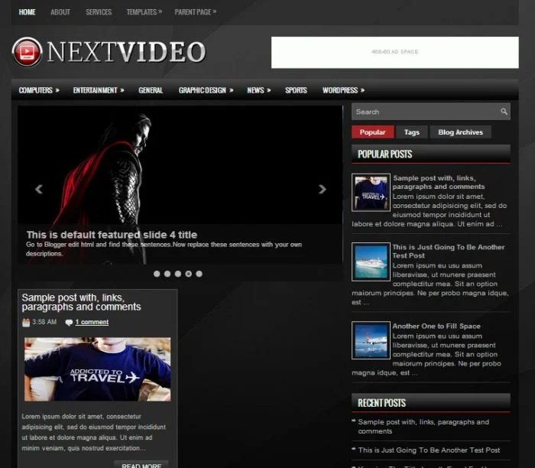Image resolution: width=535 pixels, height=468 pixels.
Task: Click the Addicted to Travel post image
Action: pyautogui.click(x=97, y=369)
